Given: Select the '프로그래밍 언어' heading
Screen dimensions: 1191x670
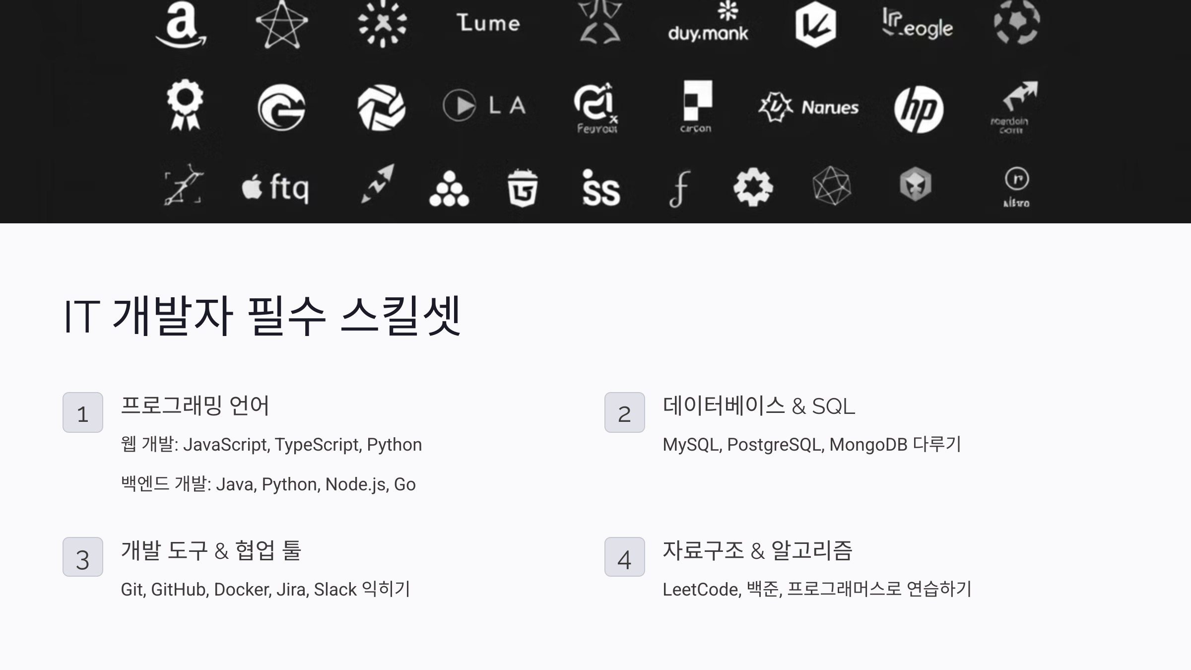Looking at the screenshot, I should point(195,405).
